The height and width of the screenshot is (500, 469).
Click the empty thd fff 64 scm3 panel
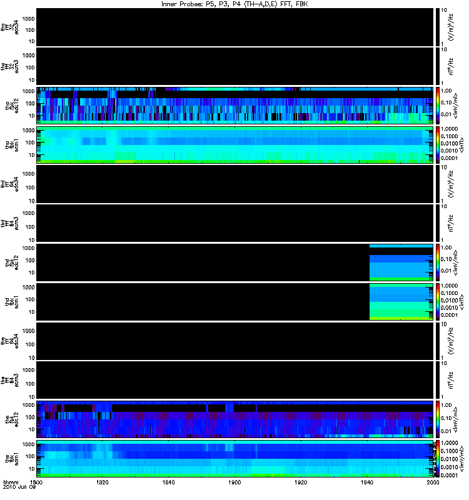235,223
